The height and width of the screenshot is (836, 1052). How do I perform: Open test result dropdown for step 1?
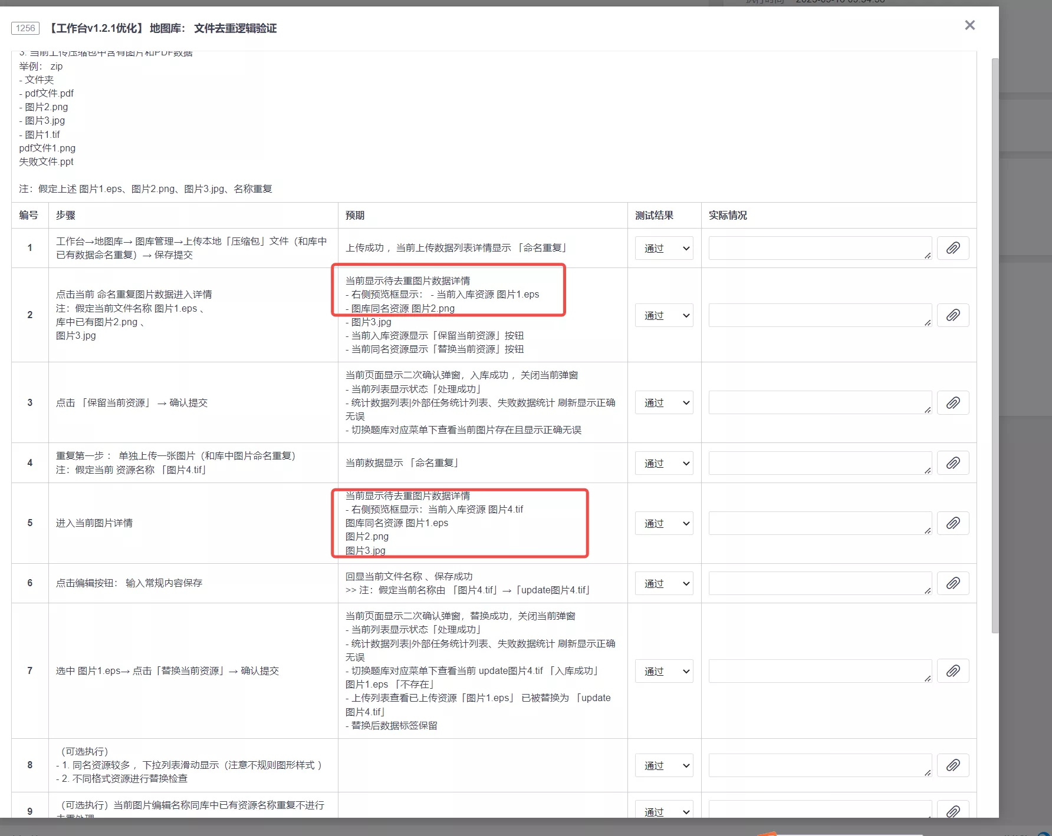(664, 248)
